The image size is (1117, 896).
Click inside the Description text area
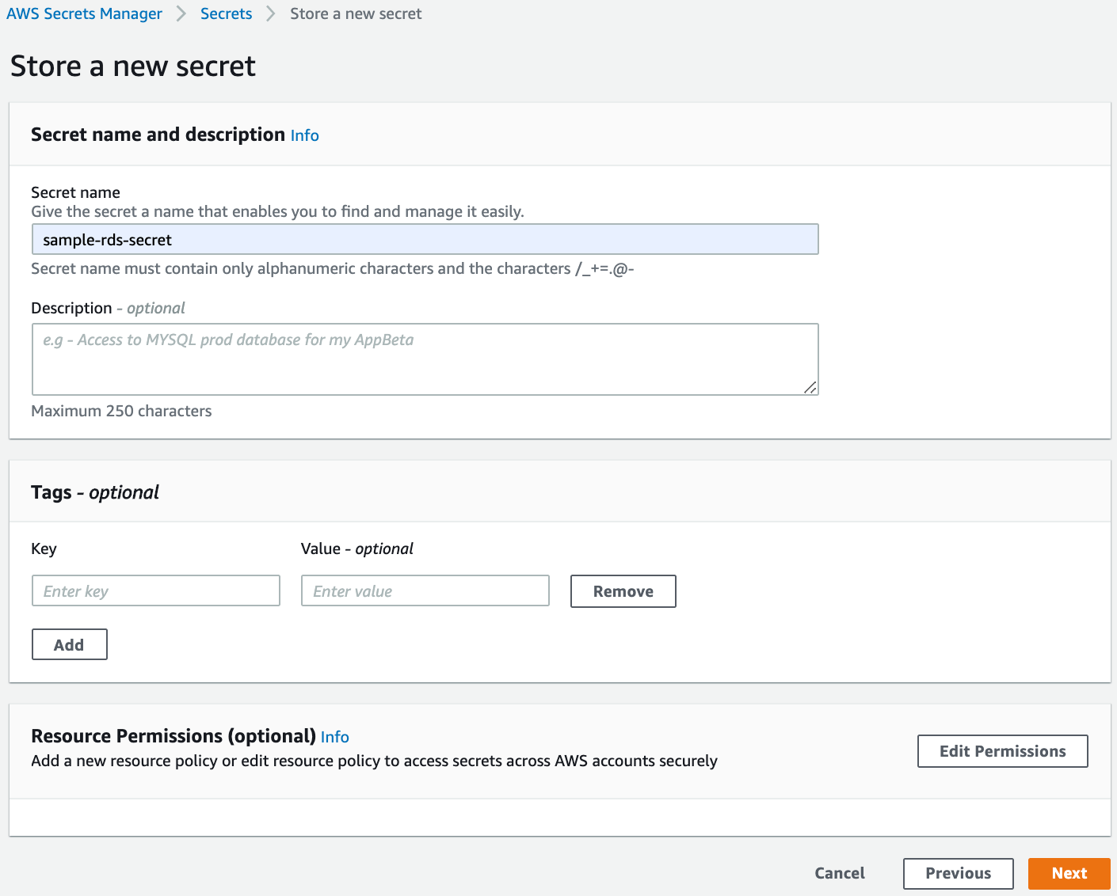(x=425, y=359)
